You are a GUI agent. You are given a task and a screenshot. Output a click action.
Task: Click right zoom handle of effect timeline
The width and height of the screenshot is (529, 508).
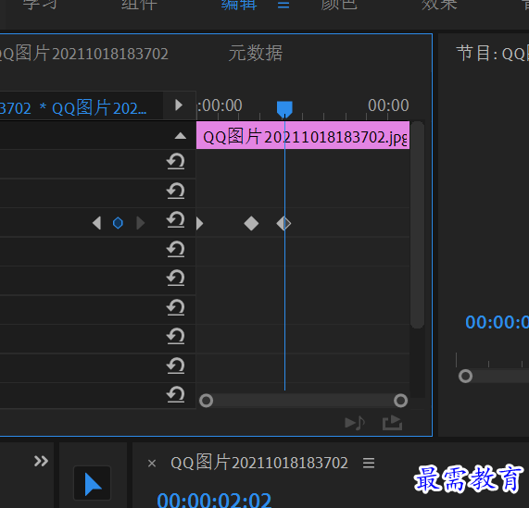[x=400, y=401]
